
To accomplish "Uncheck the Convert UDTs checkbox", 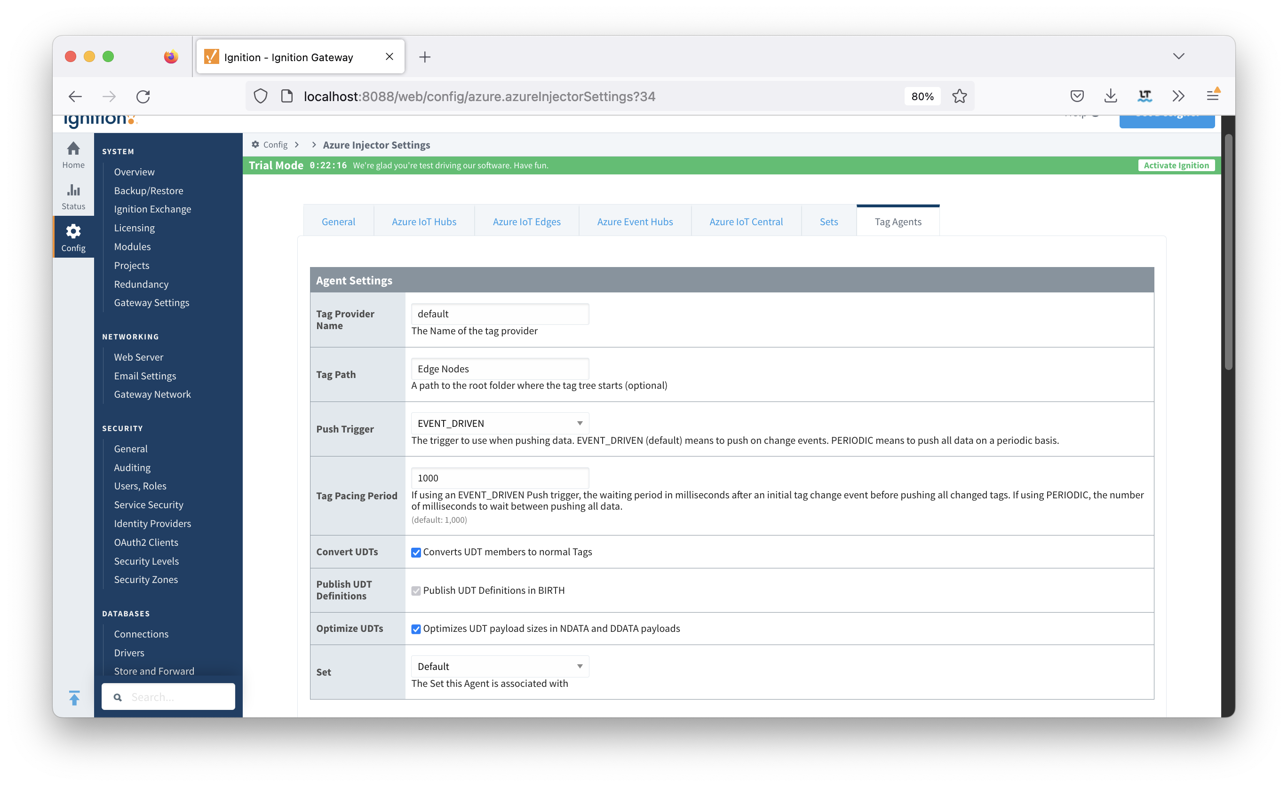I will pyautogui.click(x=416, y=552).
